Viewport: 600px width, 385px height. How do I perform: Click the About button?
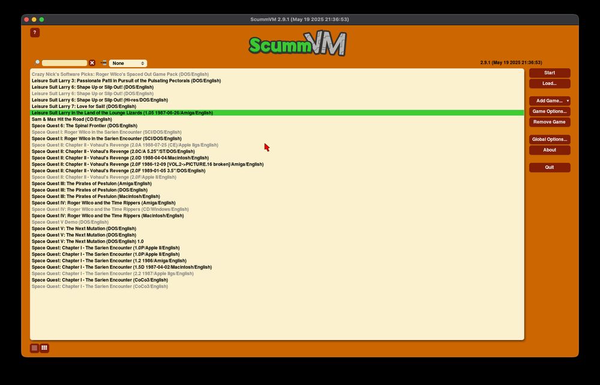point(550,150)
